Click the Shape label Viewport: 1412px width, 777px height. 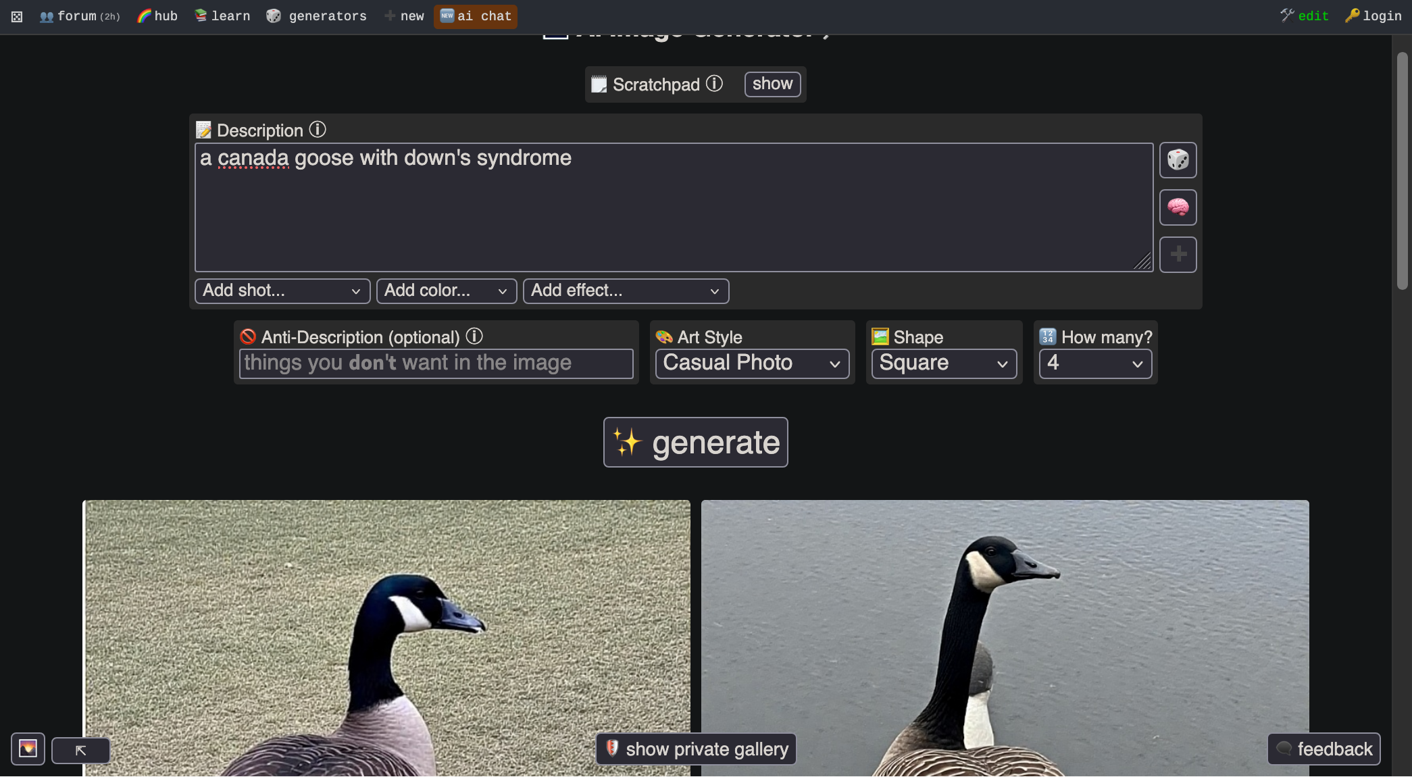[x=918, y=337]
